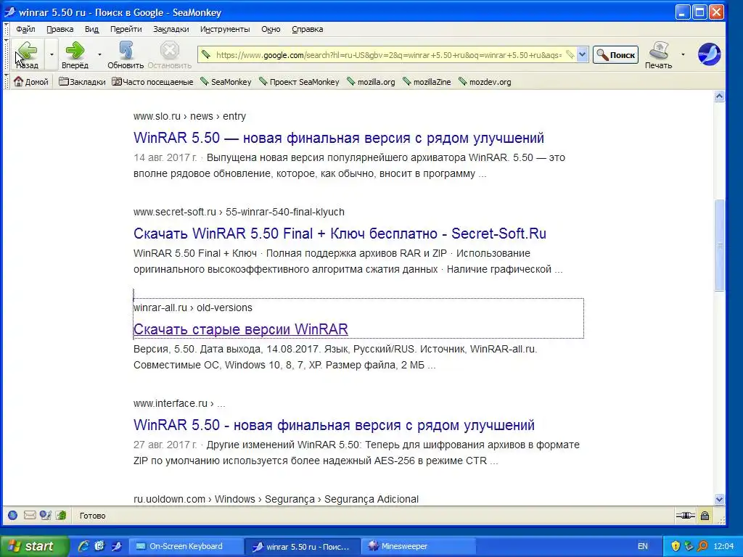Screen dimensions: 743x557
Task: Click the security padlock in the status bar
Action: pos(705,516)
